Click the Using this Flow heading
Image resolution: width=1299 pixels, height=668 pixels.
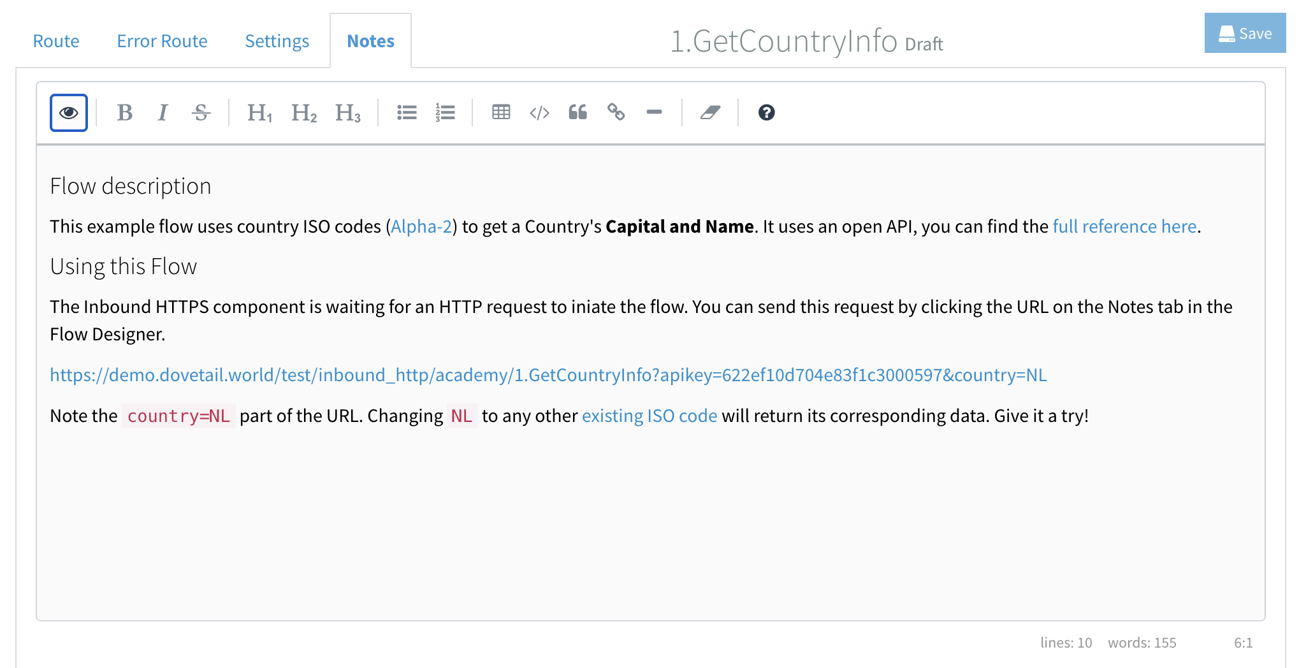(x=124, y=266)
